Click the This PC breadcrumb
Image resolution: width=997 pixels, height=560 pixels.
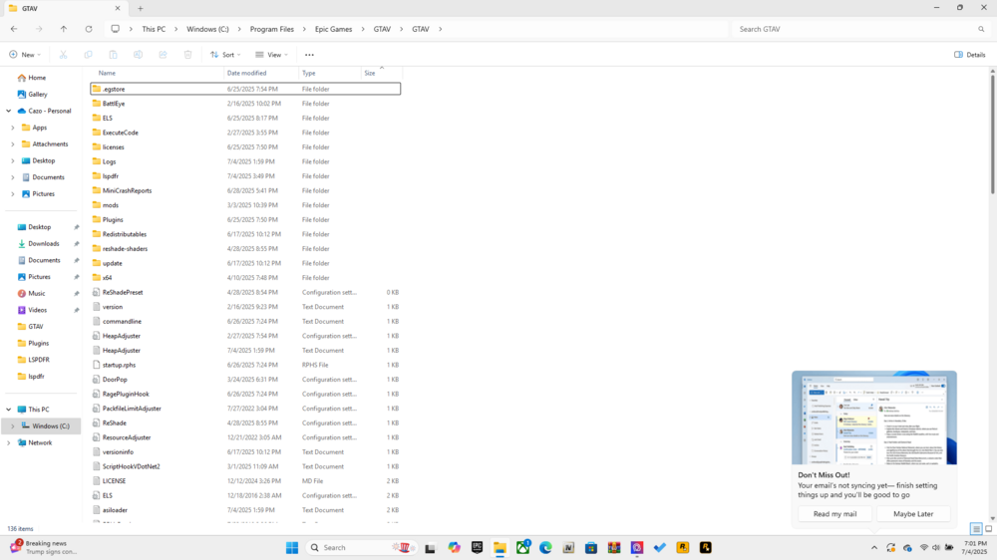tap(154, 29)
